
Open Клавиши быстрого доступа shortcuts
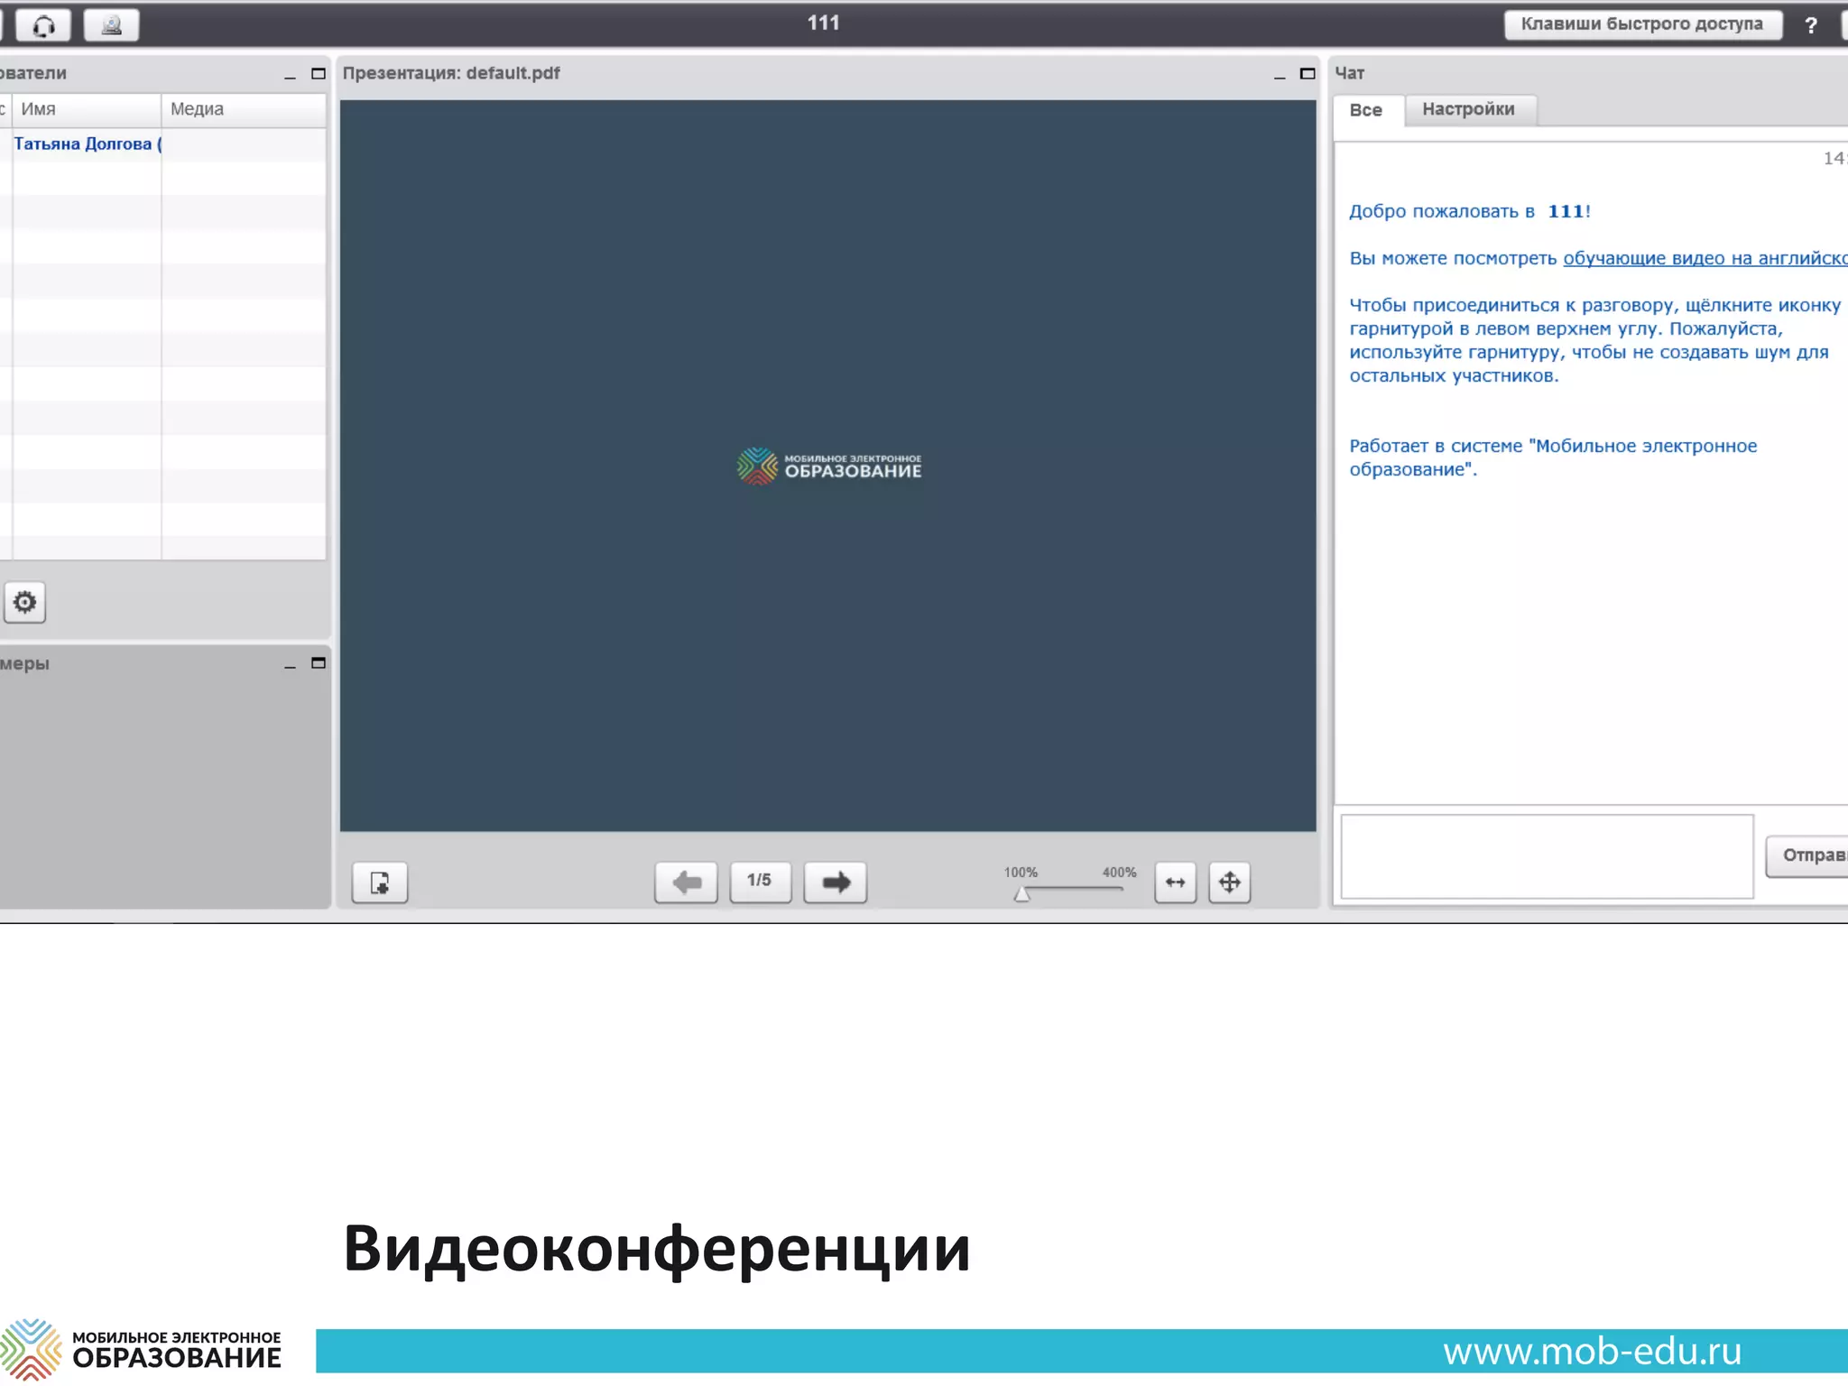click(1642, 24)
